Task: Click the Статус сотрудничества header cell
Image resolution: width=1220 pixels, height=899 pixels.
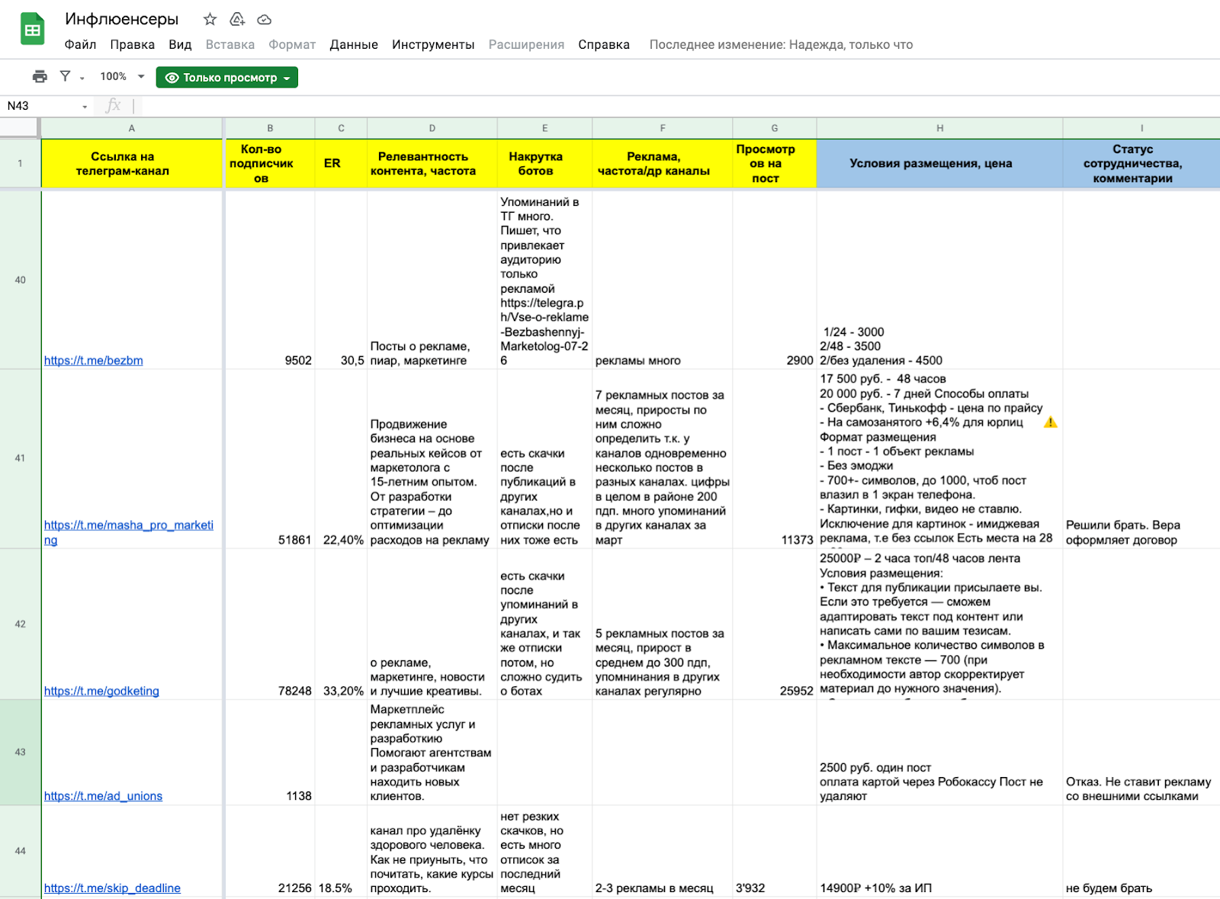Action: 1141,163
